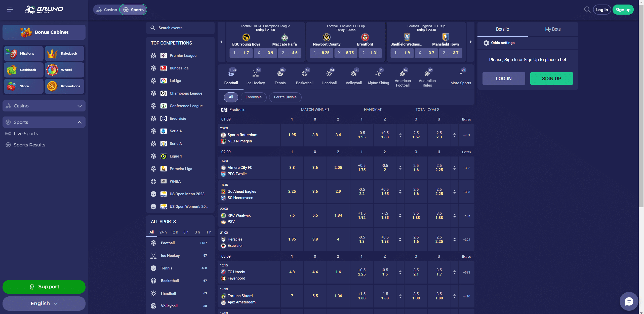
Task: Open +401 extras for Sparta Rotterdam
Action: pyautogui.click(x=466, y=135)
